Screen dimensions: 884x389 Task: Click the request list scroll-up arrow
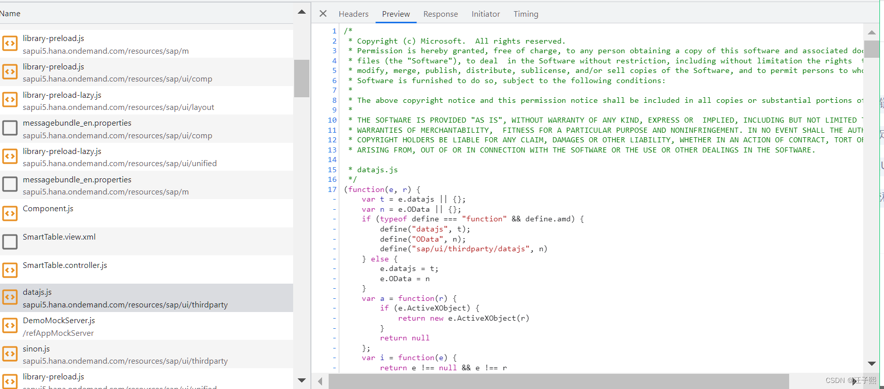click(x=302, y=12)
